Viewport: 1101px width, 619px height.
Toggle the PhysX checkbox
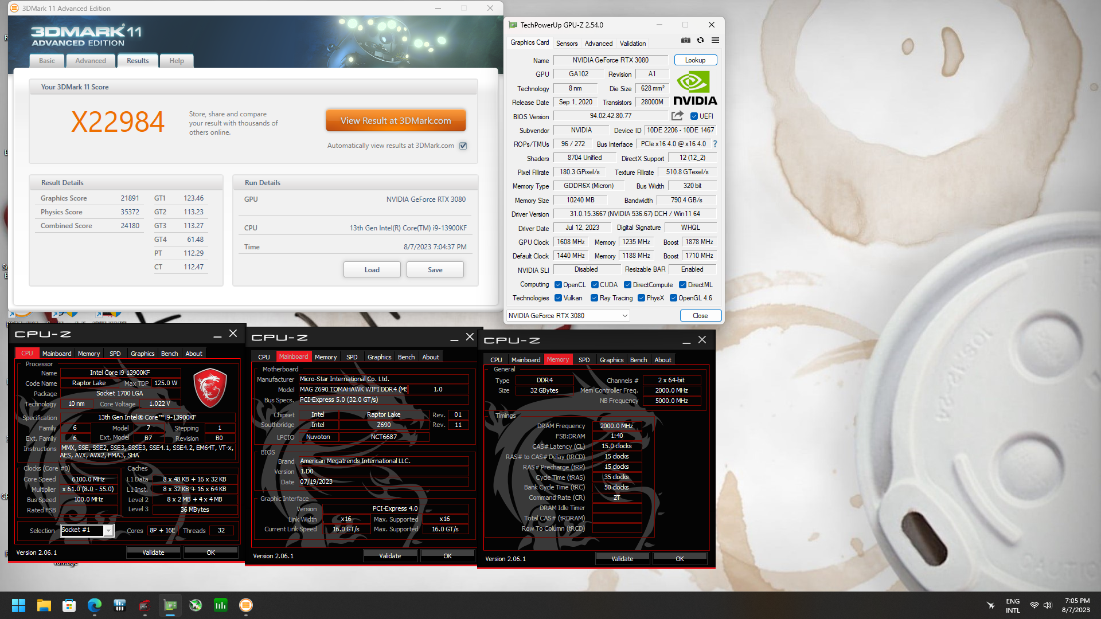(x=641, y=298)
